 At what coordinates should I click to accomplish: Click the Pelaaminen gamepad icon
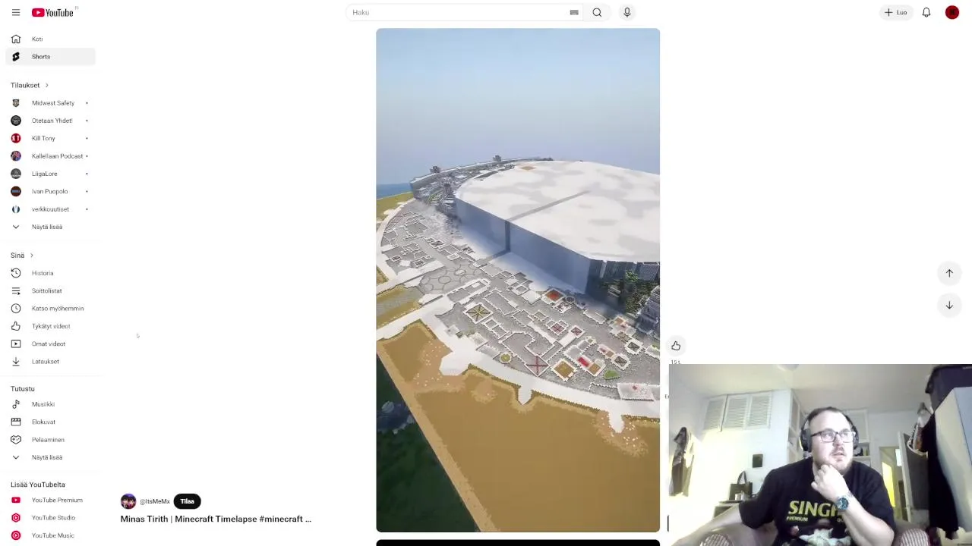tap(16, 440)
